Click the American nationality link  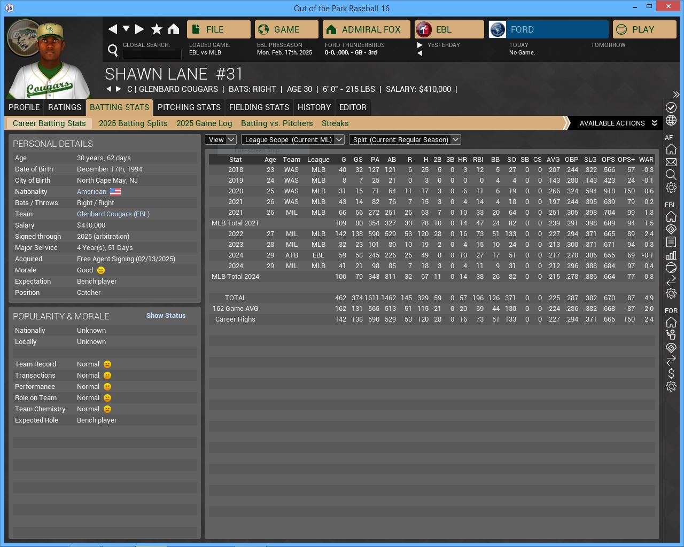[x=92, y=192]
